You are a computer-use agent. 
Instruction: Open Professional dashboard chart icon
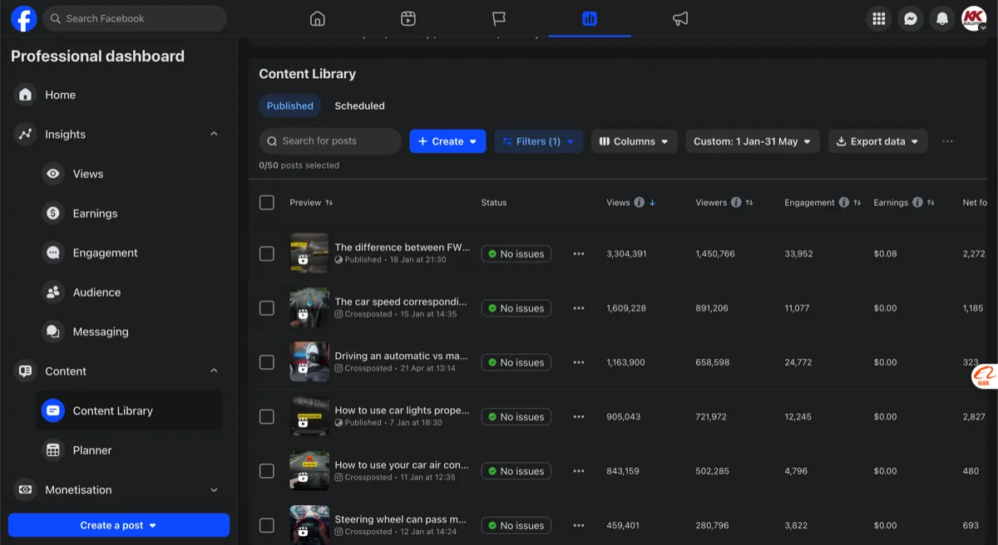coord(590,18)
